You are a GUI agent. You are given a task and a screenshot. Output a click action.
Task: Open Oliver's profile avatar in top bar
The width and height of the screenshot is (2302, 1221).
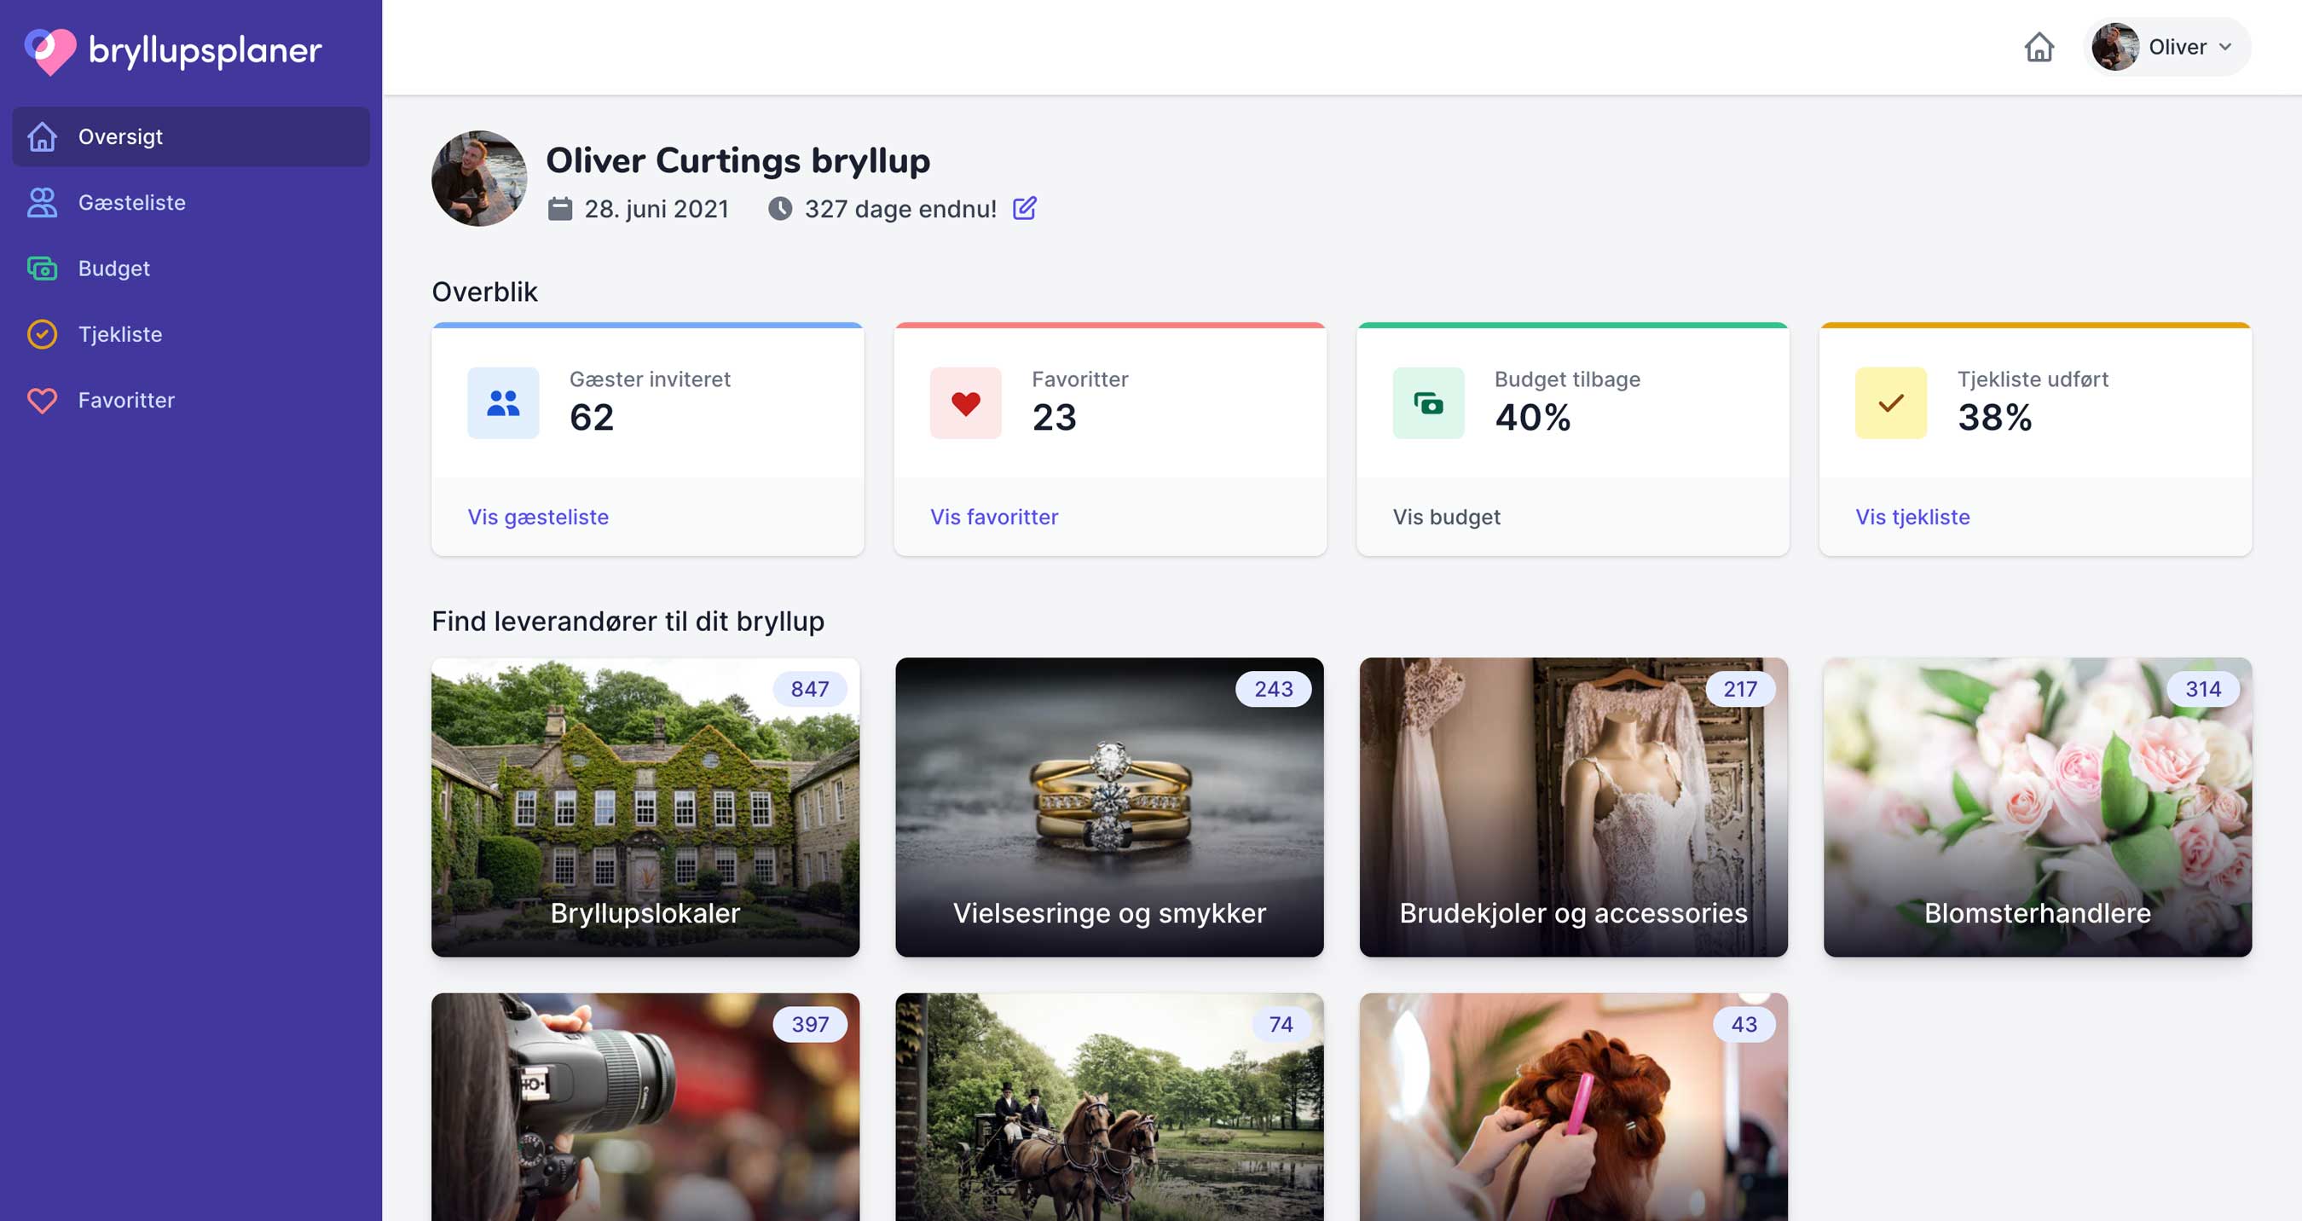click(x=2114, y=47)
